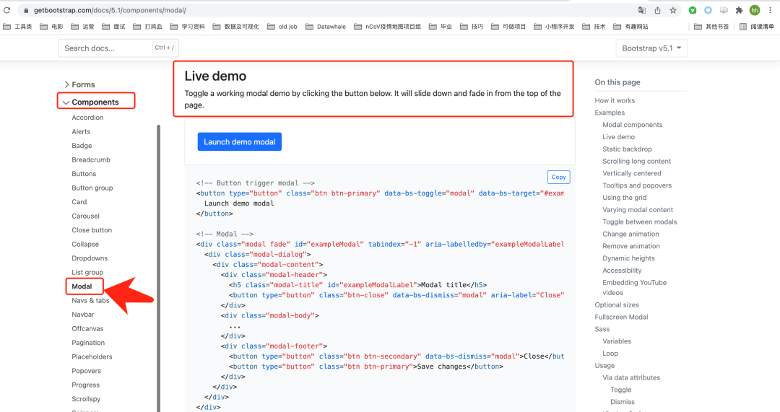Click the site padlock icon
This screenshot has height=412, width=780.
pyautogui.click(x=25, y=11)
